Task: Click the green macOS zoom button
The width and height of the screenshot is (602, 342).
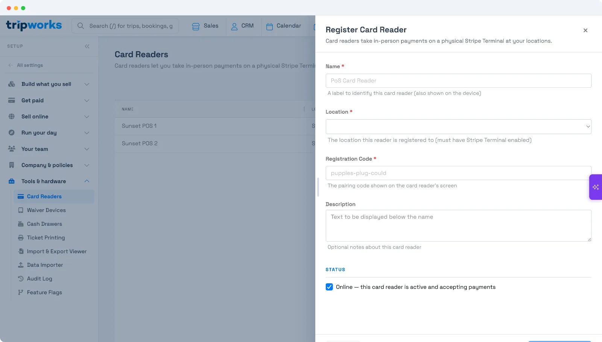Action: tap(23, 8)
